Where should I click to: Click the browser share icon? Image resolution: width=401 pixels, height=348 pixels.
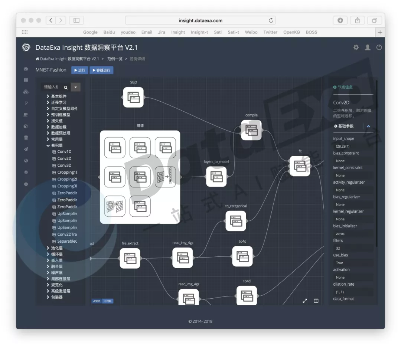point(357,20)
